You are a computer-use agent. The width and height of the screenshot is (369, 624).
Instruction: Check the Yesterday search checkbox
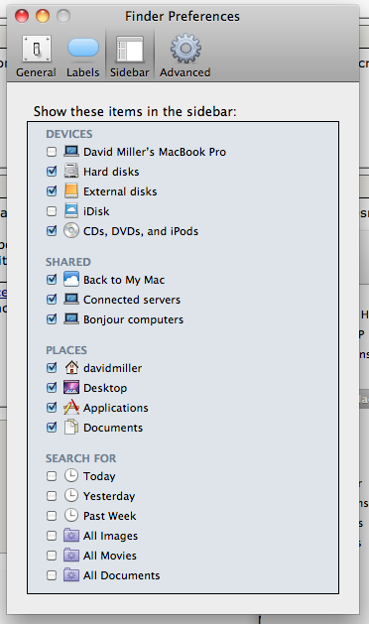[x=52, y=496]
